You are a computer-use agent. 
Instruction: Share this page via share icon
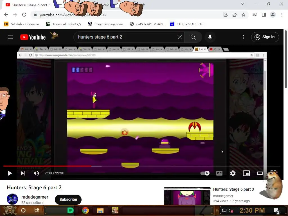pos(235,15)
